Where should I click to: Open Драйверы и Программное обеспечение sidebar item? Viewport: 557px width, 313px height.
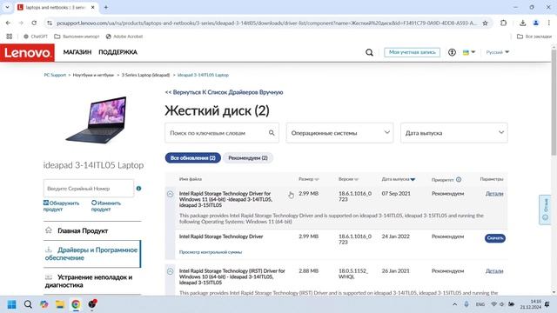tap(92, 254)
